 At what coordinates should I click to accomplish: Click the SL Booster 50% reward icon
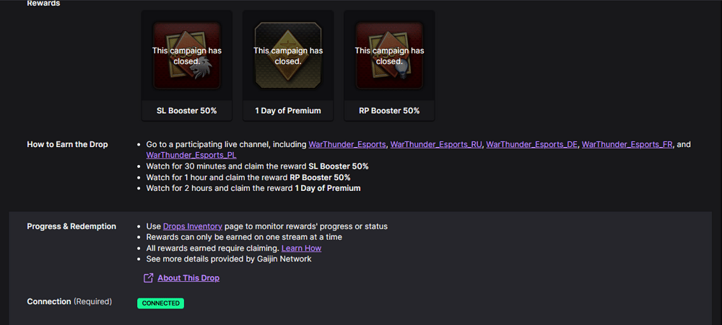(186, 55)
